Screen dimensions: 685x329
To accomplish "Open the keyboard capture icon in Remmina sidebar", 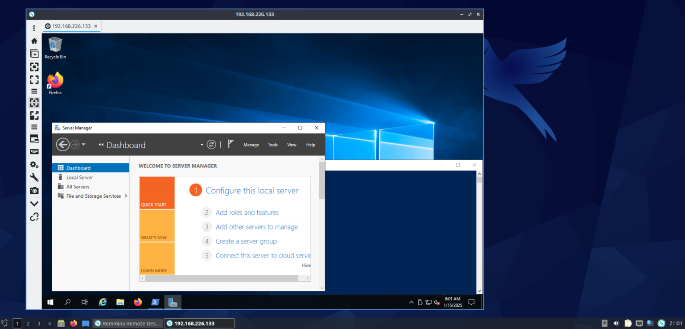I will point(34,151).
